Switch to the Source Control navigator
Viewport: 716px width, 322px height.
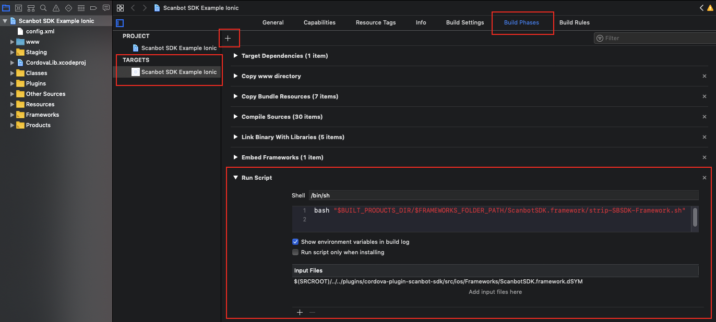pos(19,8)
